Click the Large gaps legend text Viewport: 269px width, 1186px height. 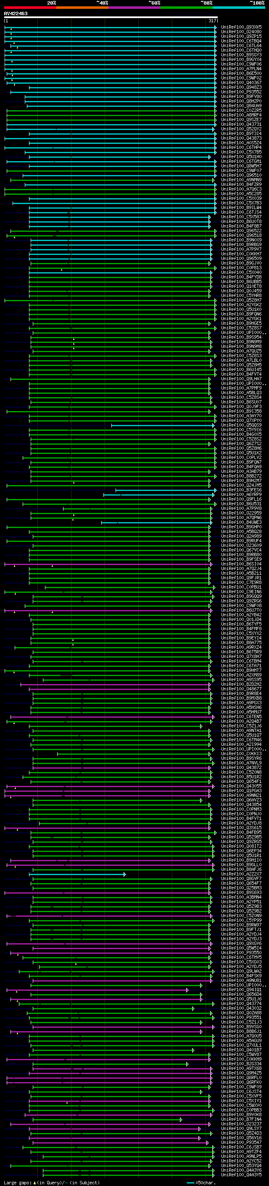[52, 1182]
